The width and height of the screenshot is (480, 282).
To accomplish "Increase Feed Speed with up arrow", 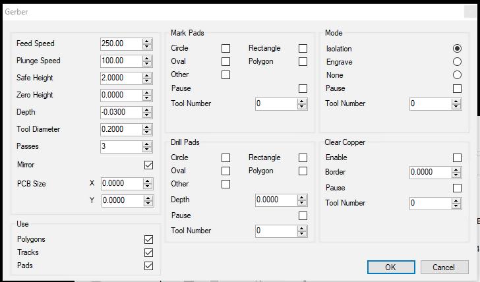I will pyautogui.click(x=147, y=41).
